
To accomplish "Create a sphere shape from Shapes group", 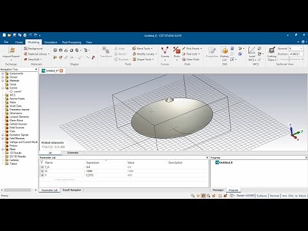I will [71, 50].
